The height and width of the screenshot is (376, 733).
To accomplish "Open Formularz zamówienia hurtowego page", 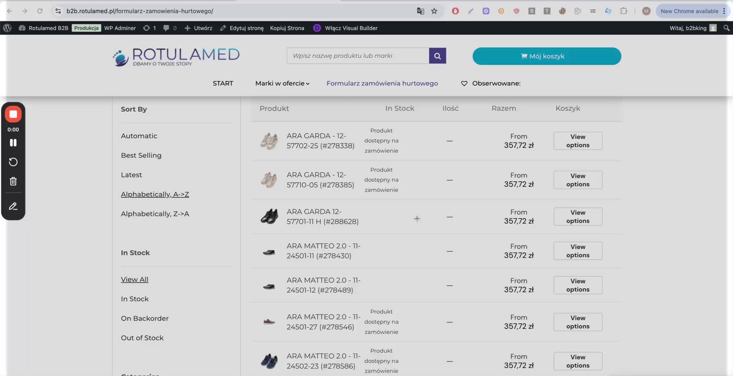I will [x=382, y=84].
